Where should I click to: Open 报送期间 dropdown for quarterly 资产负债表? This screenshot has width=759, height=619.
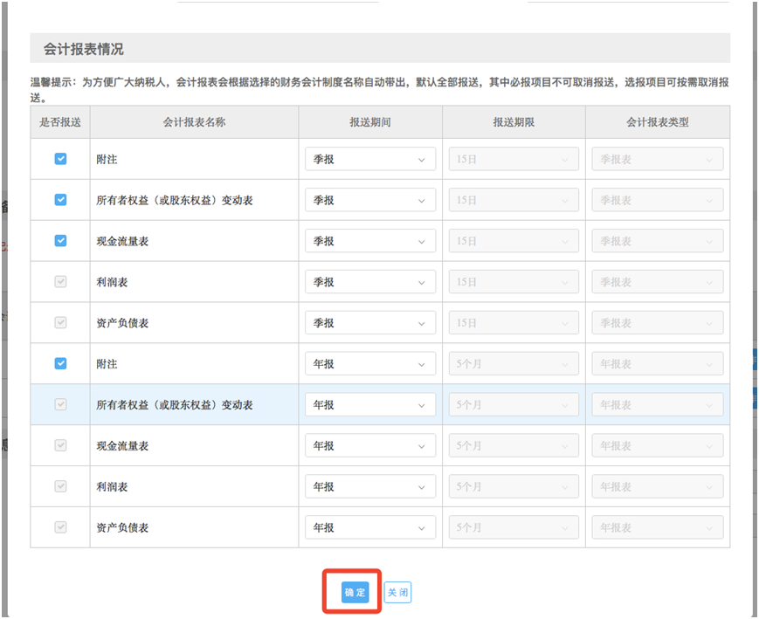(369, 323)
